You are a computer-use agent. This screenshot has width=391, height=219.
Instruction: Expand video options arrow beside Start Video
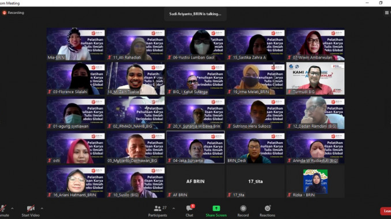(x=42, y=208)
